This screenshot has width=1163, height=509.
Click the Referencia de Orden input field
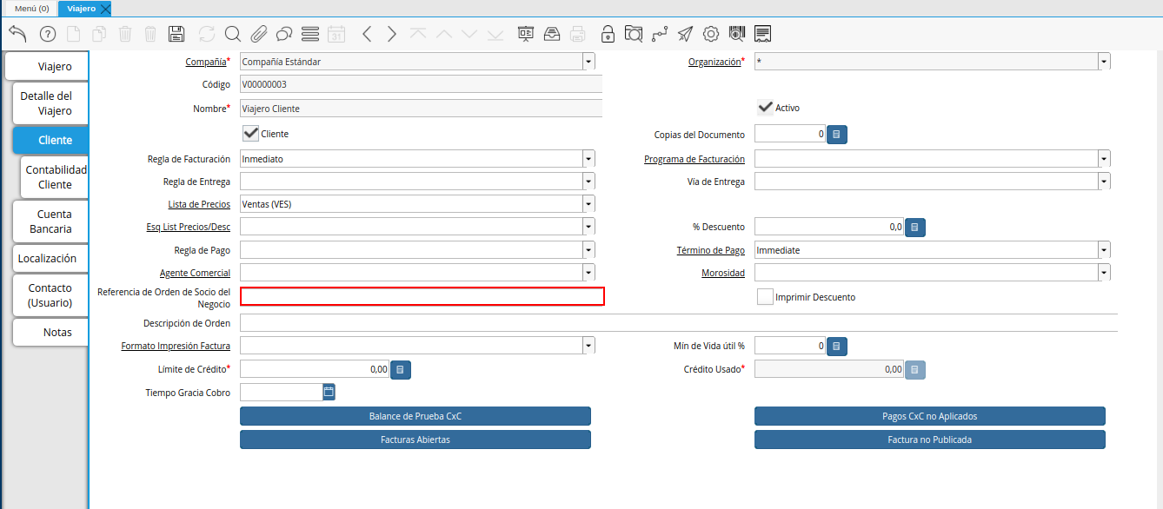422,296
